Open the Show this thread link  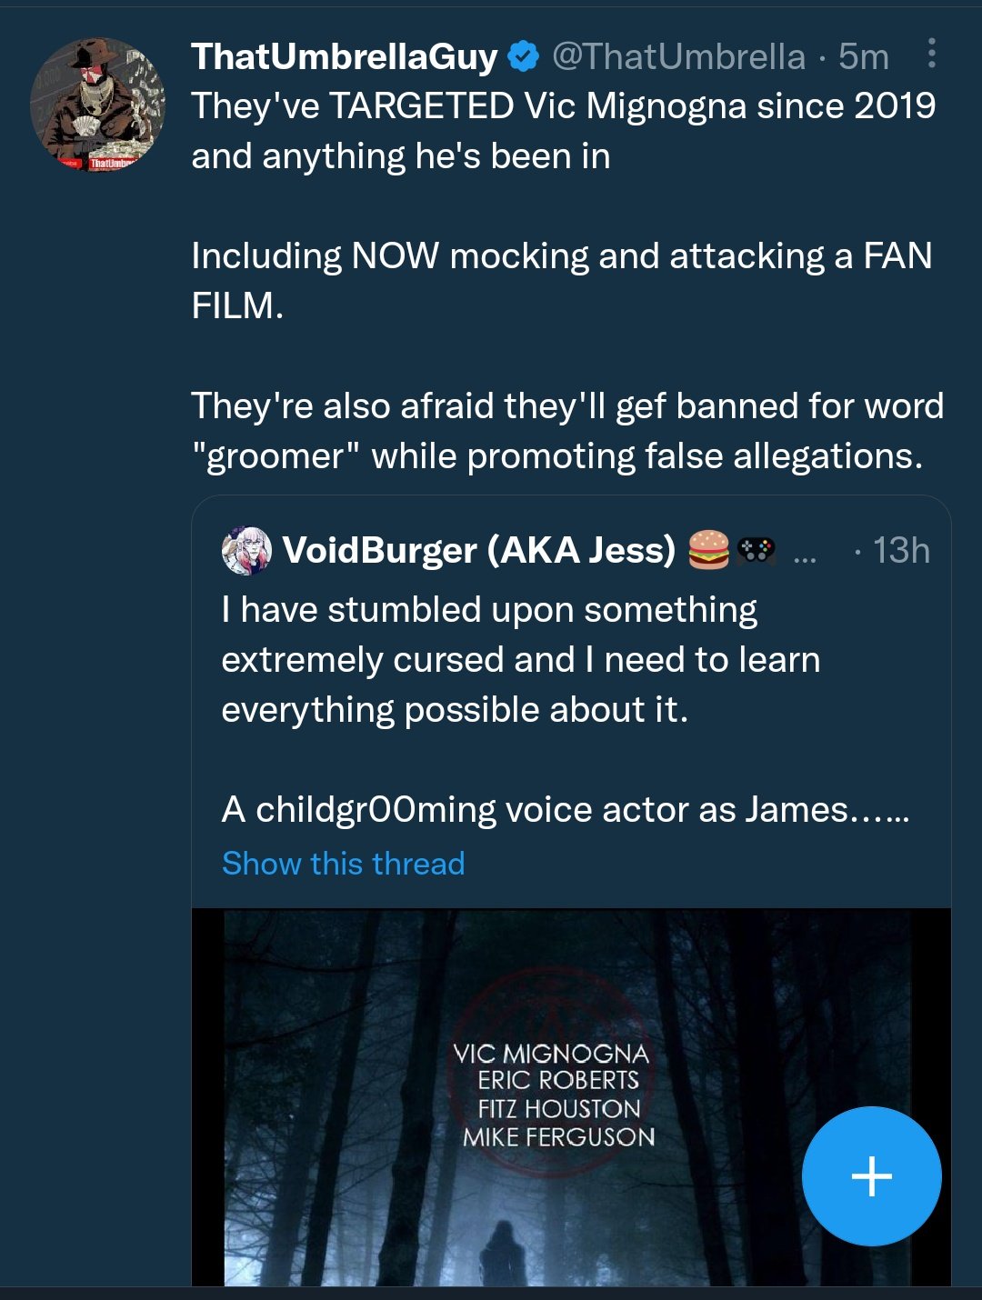343,863
